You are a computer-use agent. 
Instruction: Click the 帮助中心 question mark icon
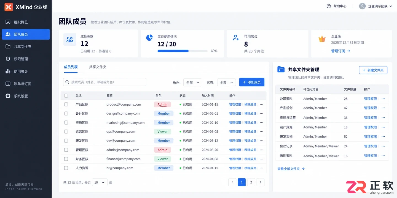pyautogui.click(x=329, y=6)
